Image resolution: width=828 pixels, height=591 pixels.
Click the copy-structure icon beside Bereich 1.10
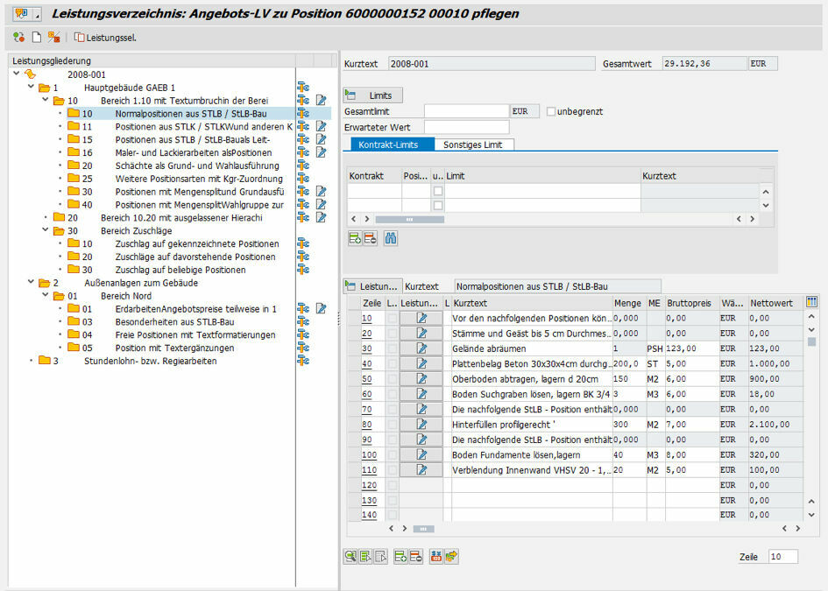(303, 100)
